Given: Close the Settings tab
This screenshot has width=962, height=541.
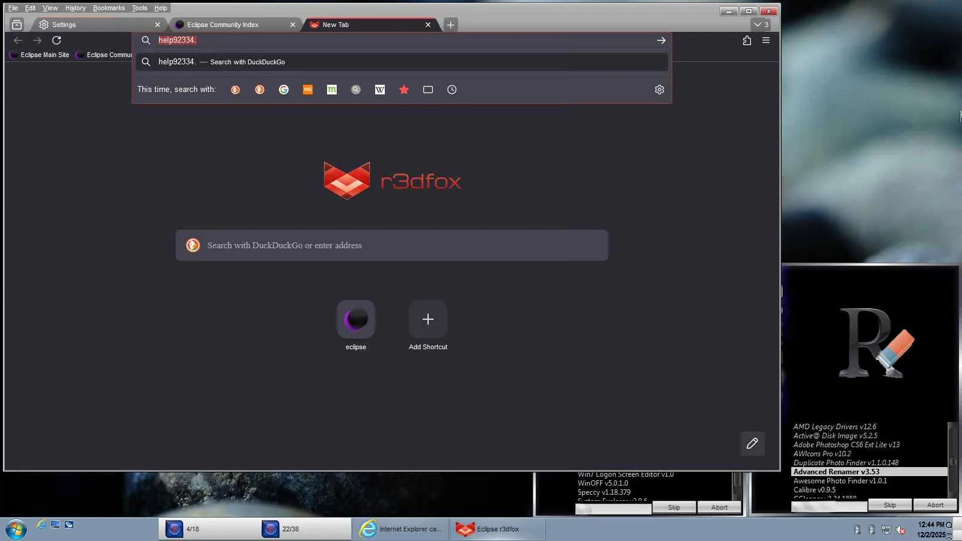Looking at the screenshot, I should 158,25.
